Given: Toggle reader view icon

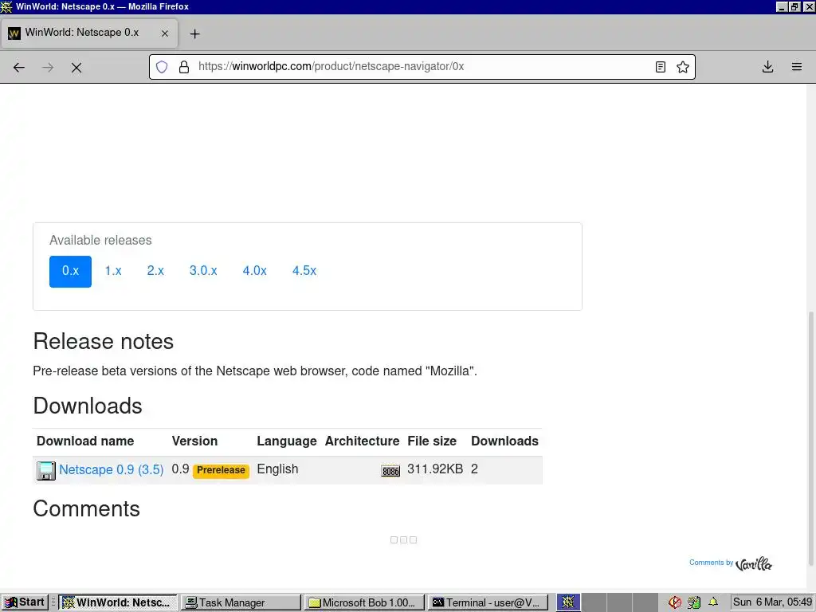Looking at the screenshot, I should coord(661,67).
